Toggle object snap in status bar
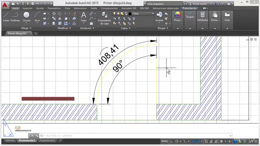Image resolution: width=260 pixels, height=146 pixels. pos(198,142)
